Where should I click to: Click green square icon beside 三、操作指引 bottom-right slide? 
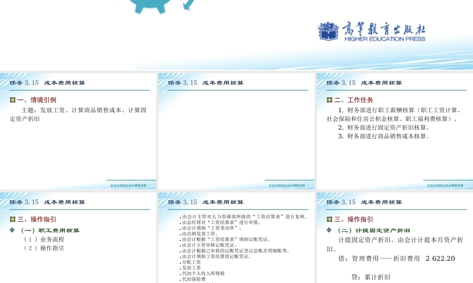tap(328, 219)
